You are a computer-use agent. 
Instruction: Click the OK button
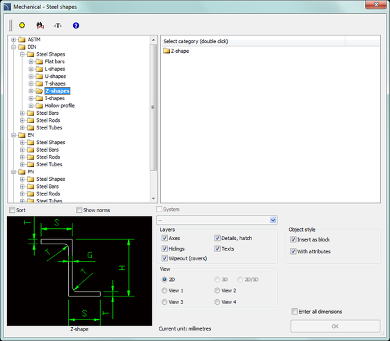click(335, 326)
